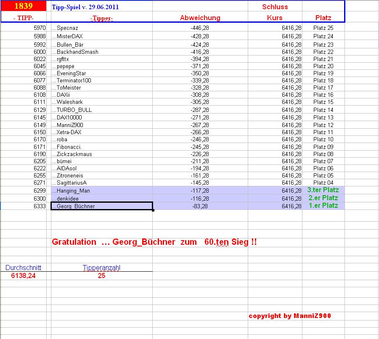Select the ...AIDAsol cell
Image resolution: width=379 pixels, height=339 pixels.
tap(101, 168)
